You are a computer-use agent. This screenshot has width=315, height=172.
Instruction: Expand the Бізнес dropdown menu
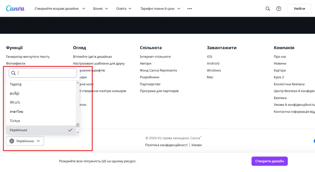click(x=101, y=9)
